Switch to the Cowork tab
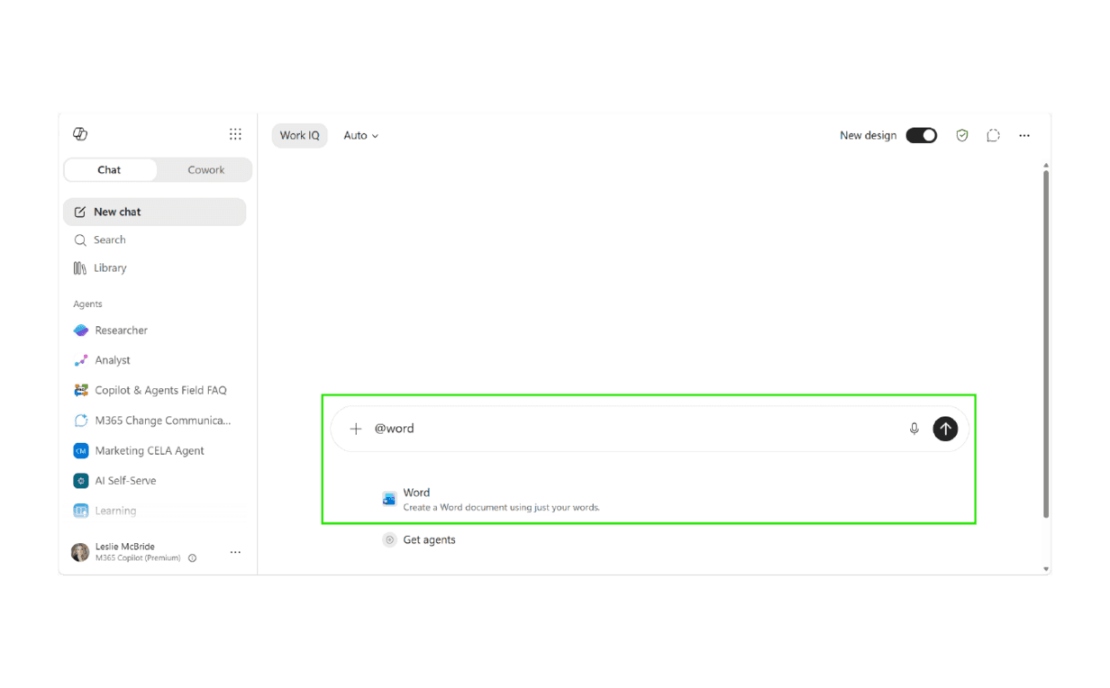Viewport: 1110px width, 688px height. coord(205,169)
